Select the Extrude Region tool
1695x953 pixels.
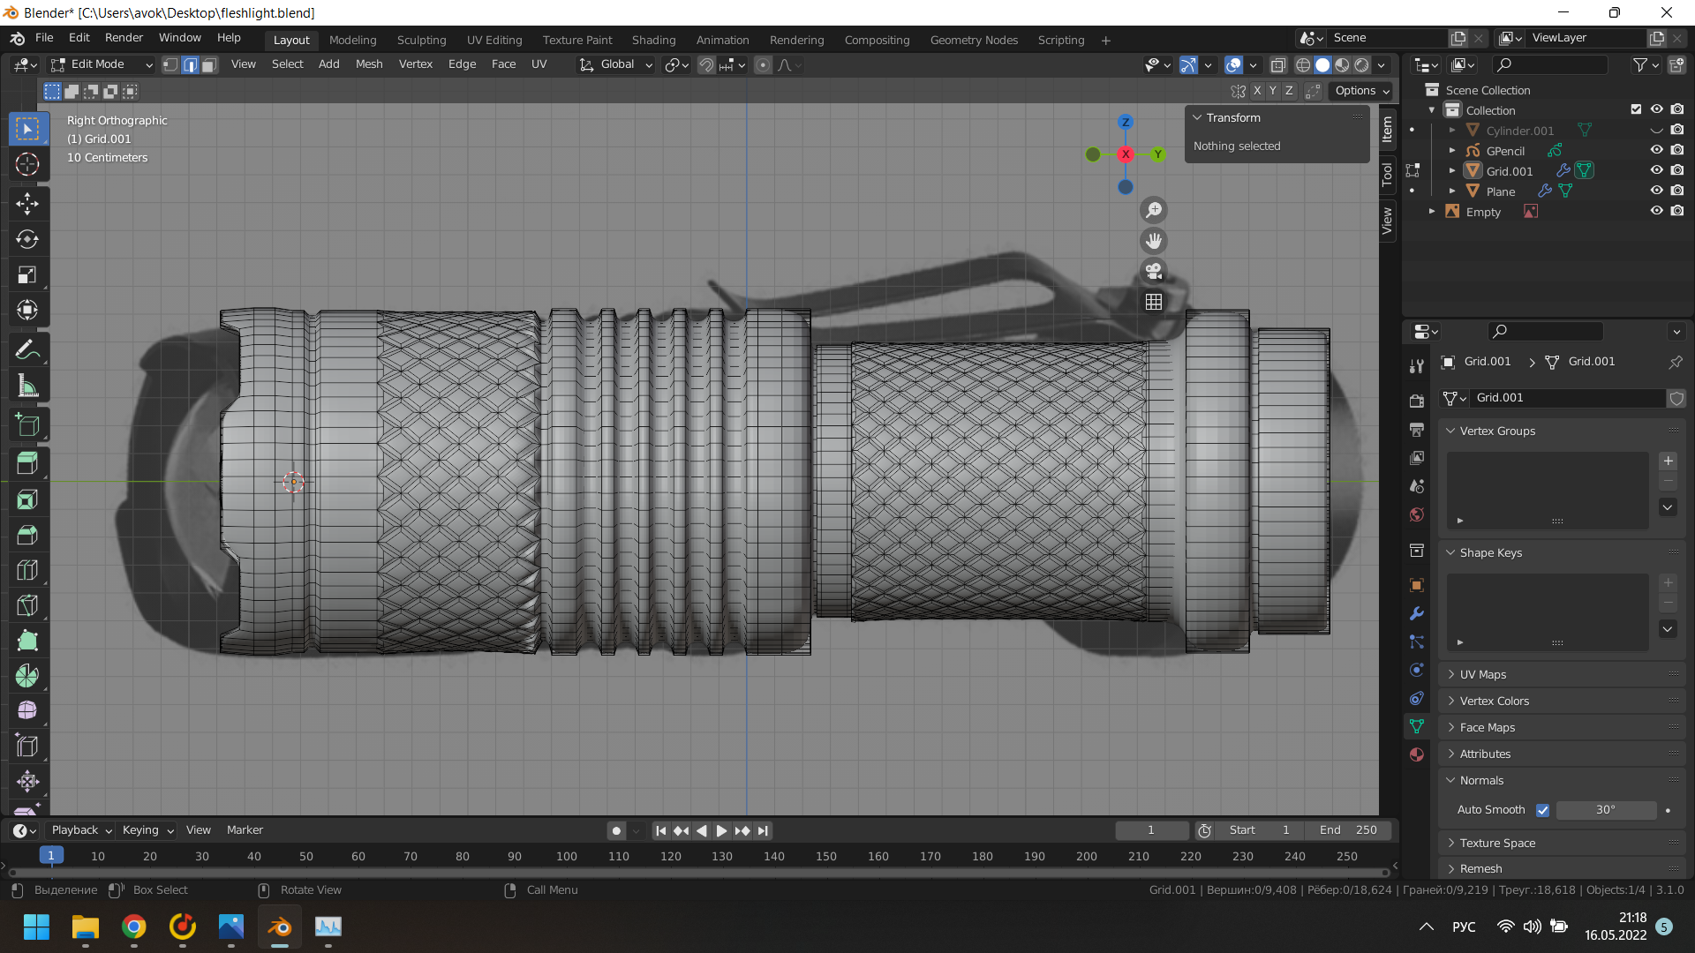coord(27,463)
